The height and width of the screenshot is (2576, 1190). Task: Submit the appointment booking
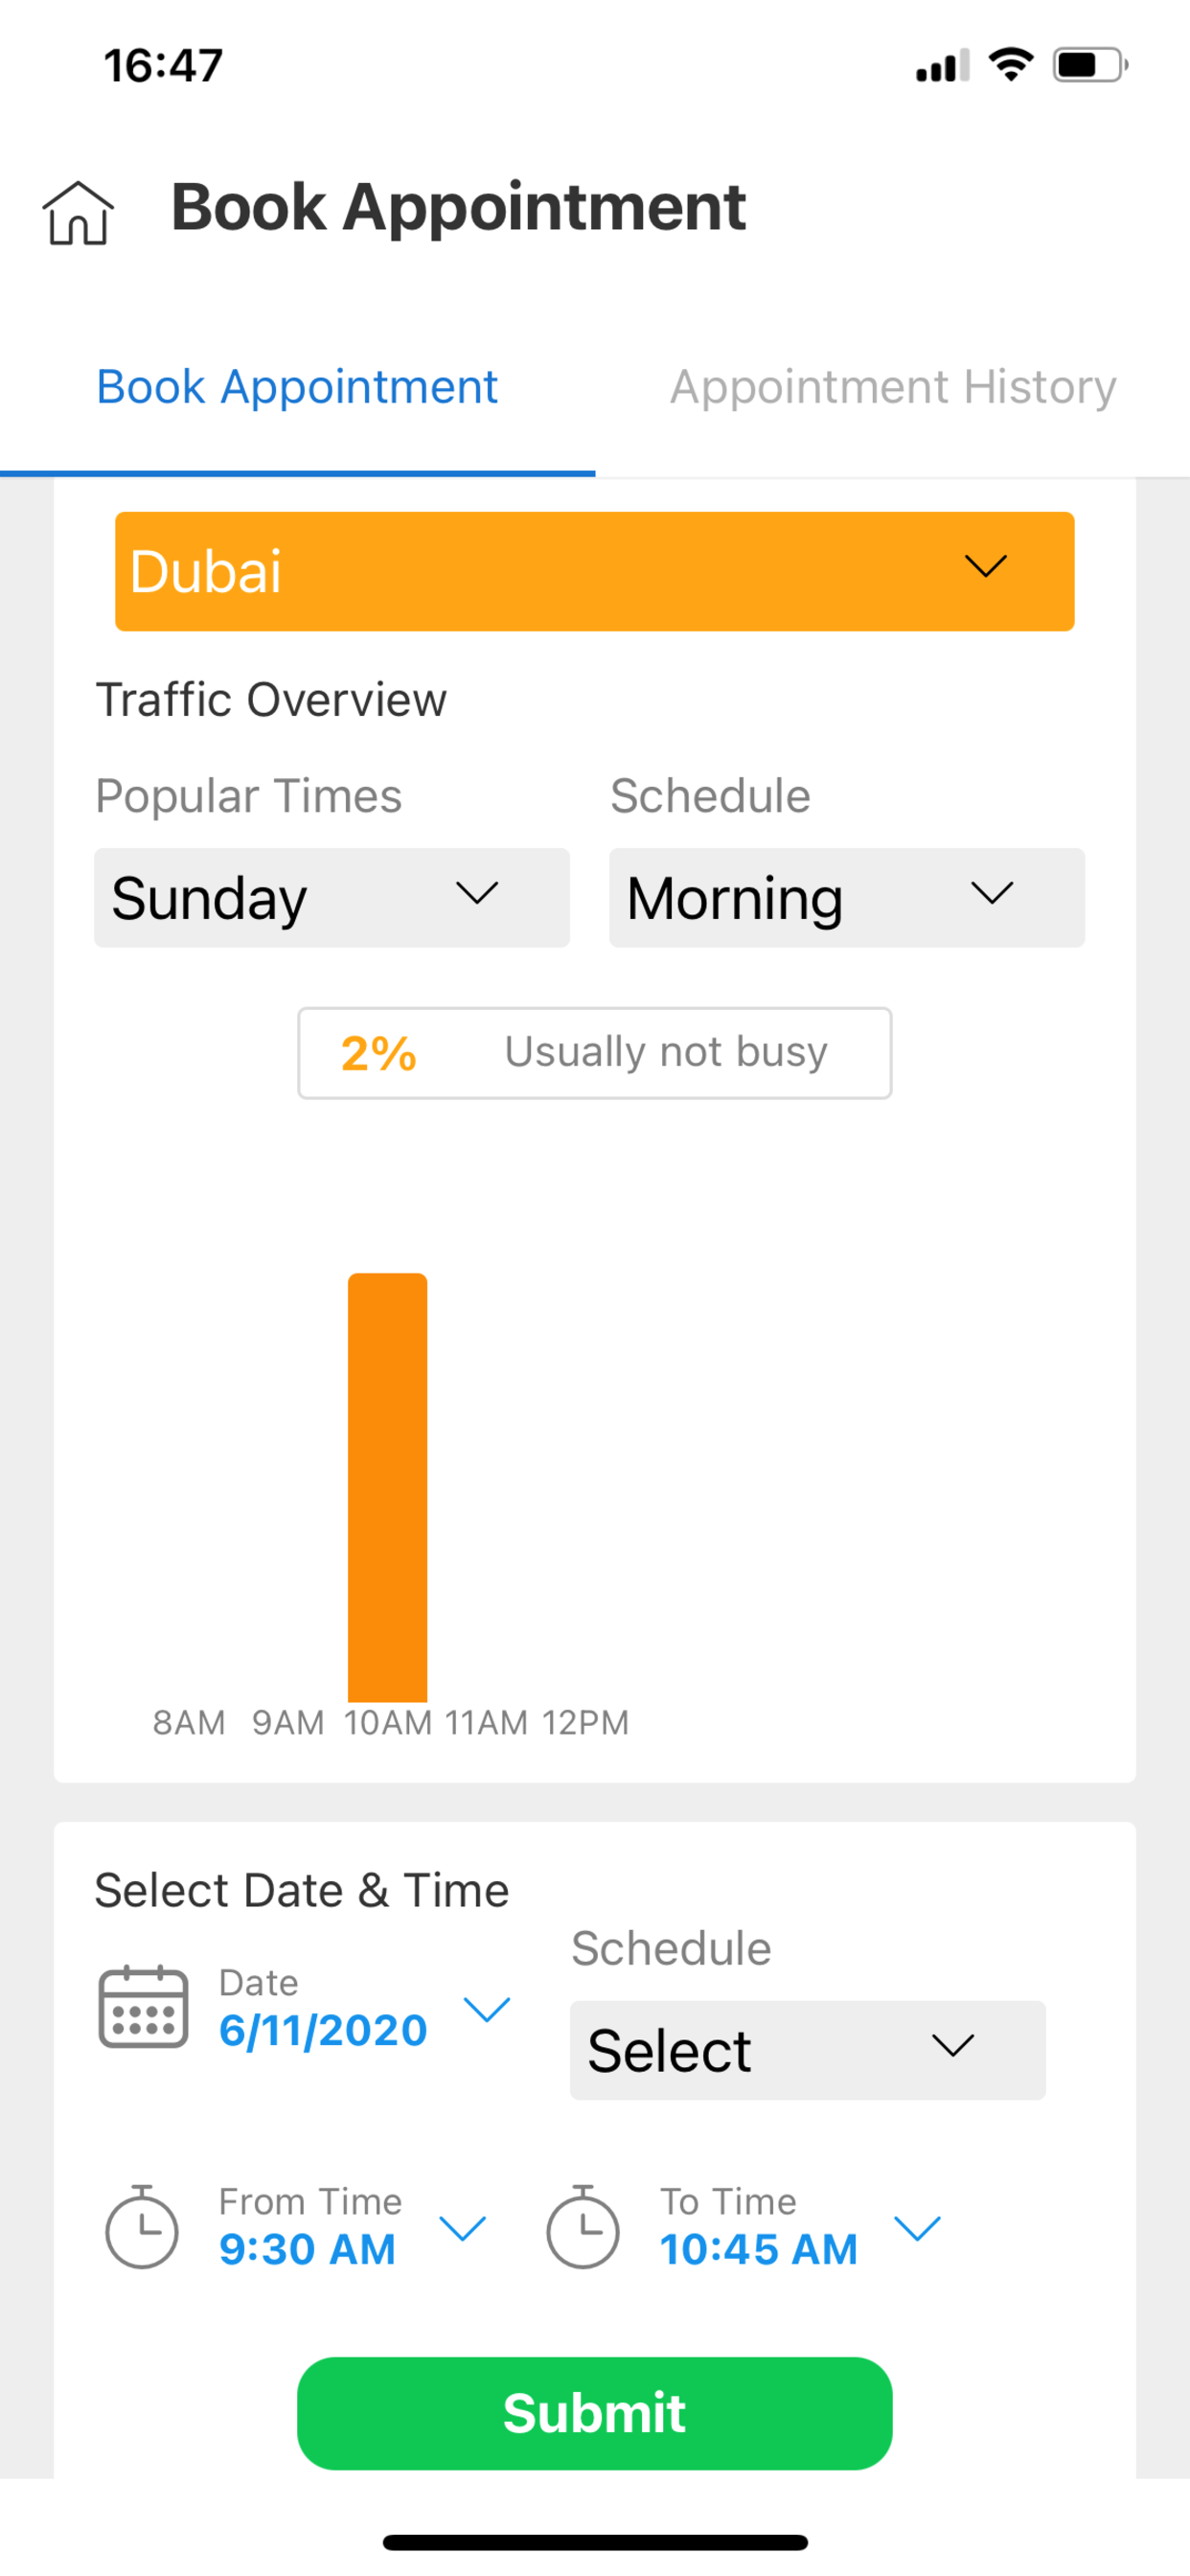(x=595, y=2413)
